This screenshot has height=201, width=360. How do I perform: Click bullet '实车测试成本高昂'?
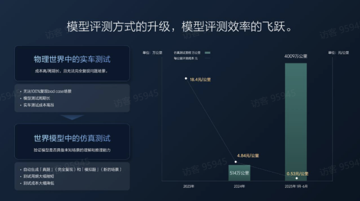click(39, 105)
